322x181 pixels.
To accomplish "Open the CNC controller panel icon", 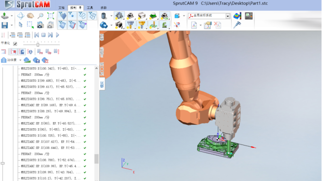I will (249, 16).
